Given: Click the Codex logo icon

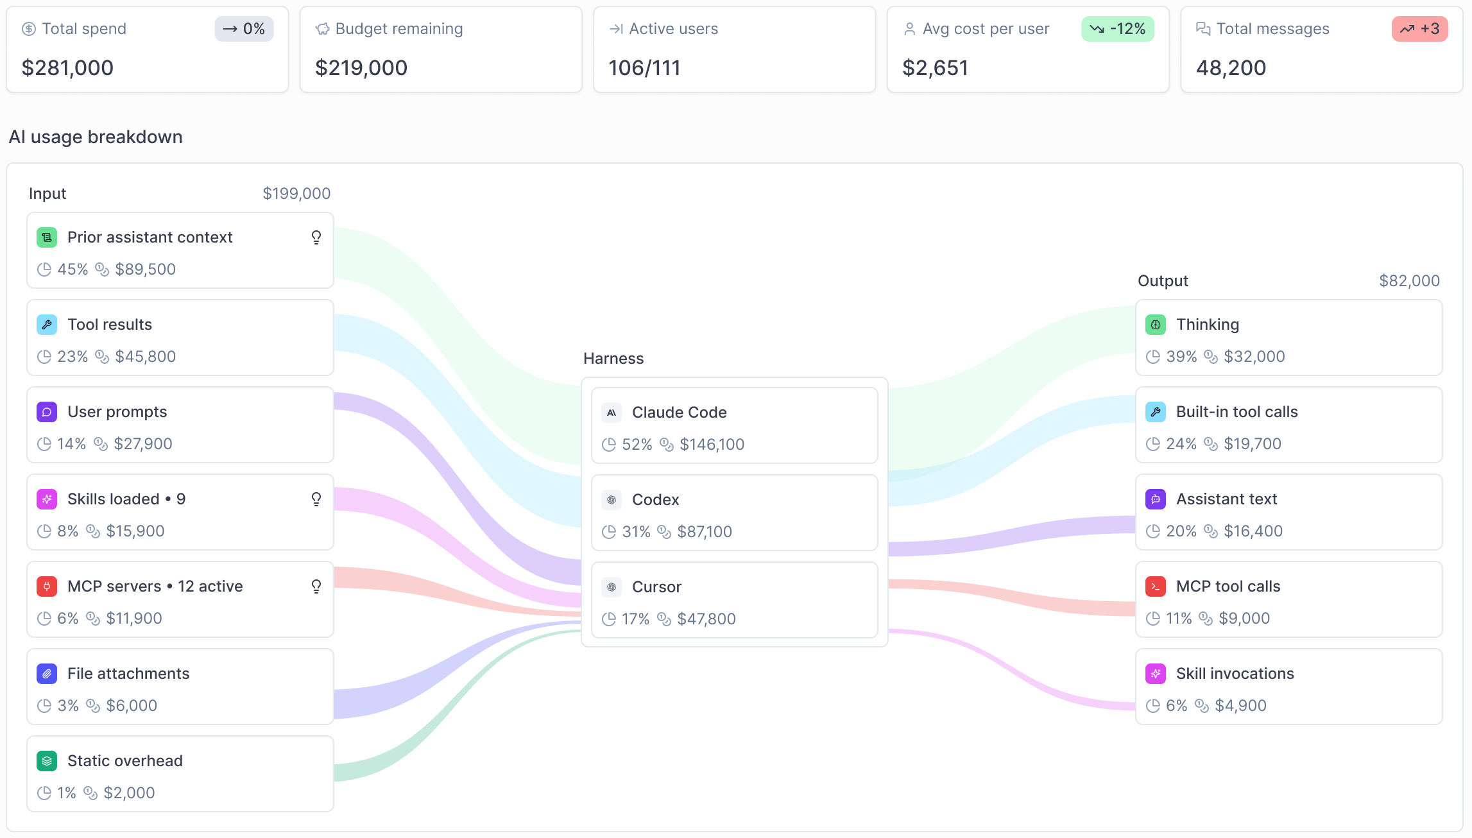Looking at the screenshot, I should 612,500.
